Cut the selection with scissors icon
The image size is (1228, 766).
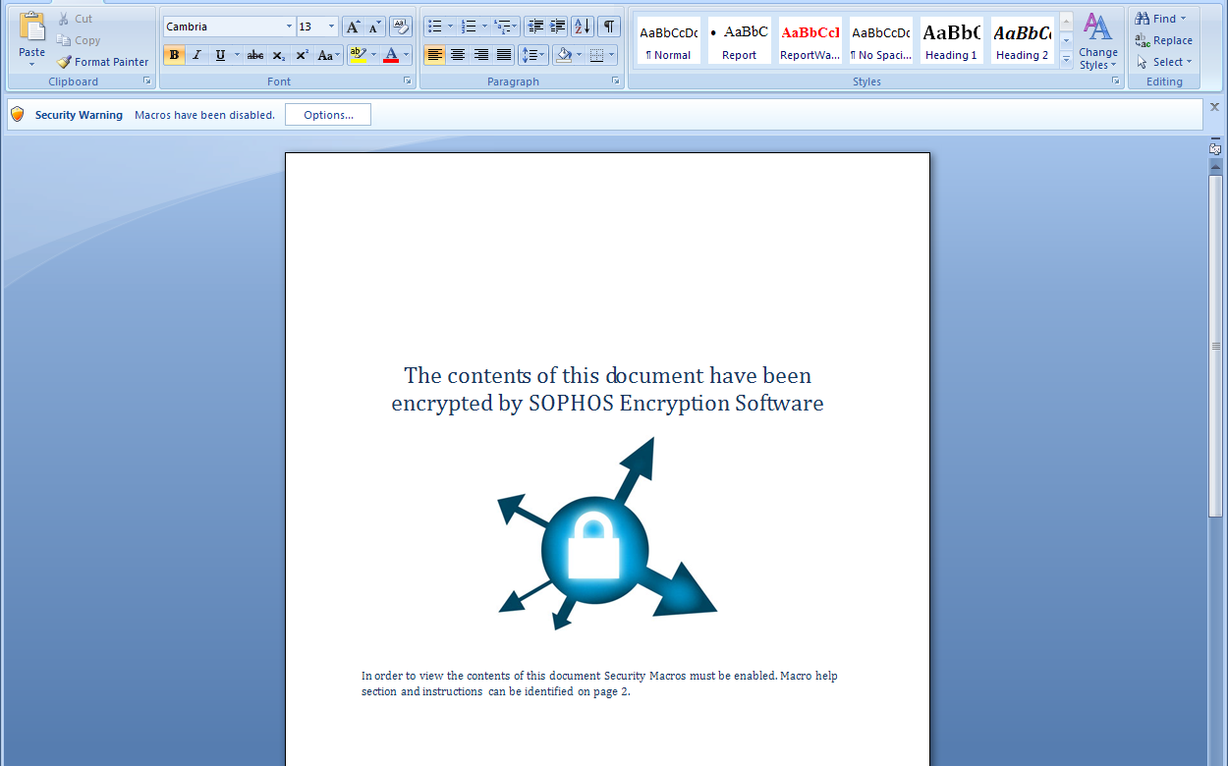point(75,19)
